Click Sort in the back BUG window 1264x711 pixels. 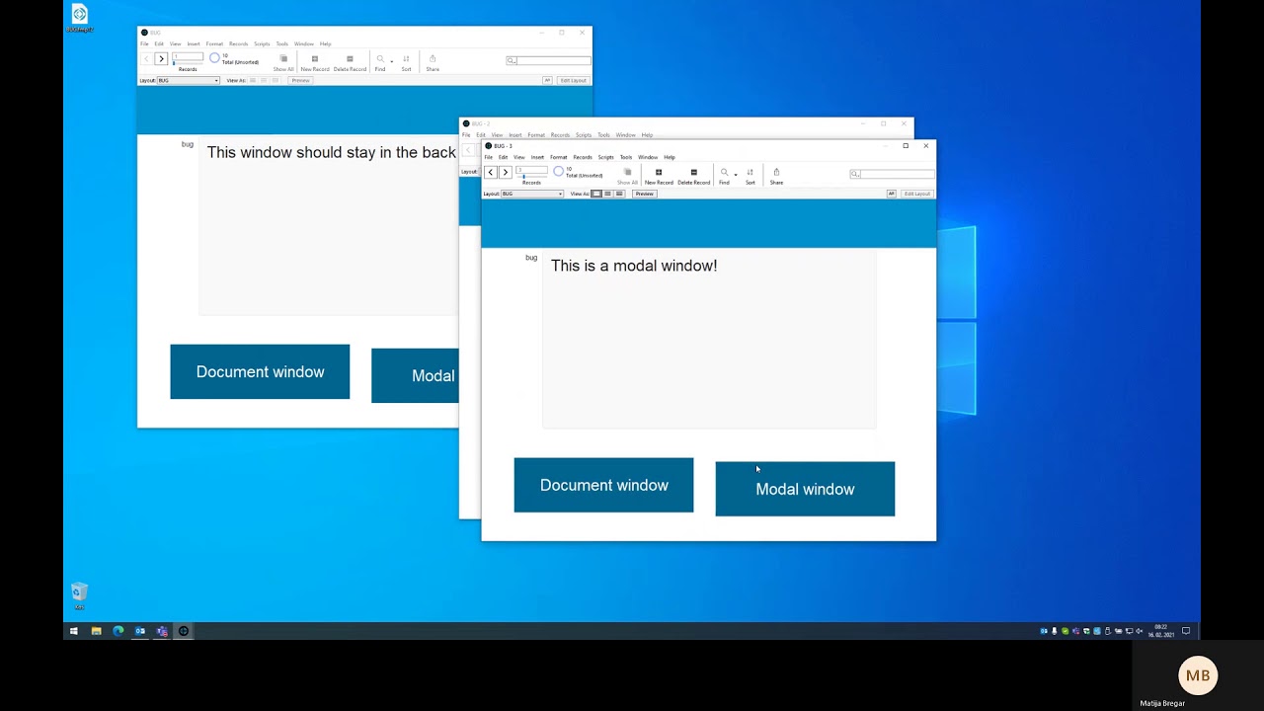click(406, 59)
